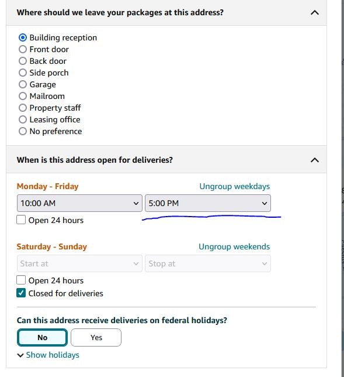Open the weekday 5:00 PM stop dropdown
The width and height of the screenshot is (344, 377).
[208, 203]
